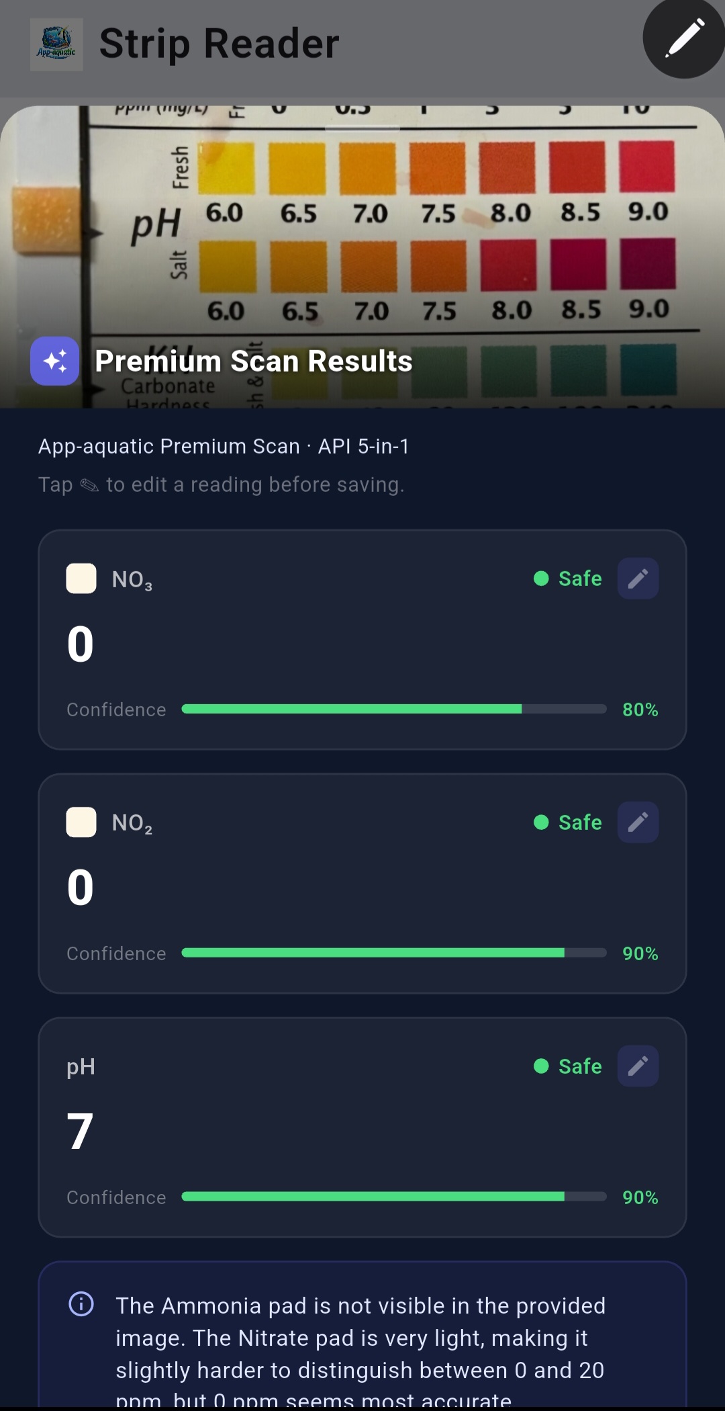Image resolution: width=725 pixels, height=1411 pixels.
Task: Toggle the Safe status on the NO2 card
Action: tap(568, 822)
